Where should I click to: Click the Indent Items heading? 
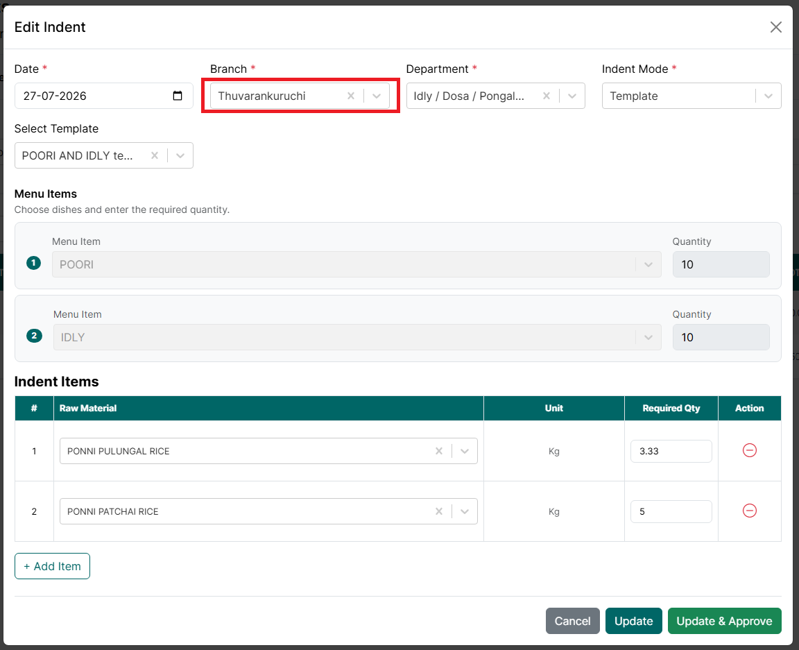(57, 382)
